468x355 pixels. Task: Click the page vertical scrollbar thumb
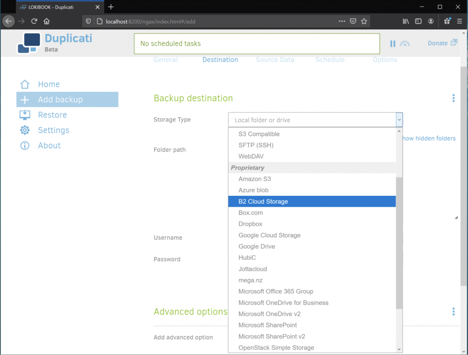click(463, 176)
